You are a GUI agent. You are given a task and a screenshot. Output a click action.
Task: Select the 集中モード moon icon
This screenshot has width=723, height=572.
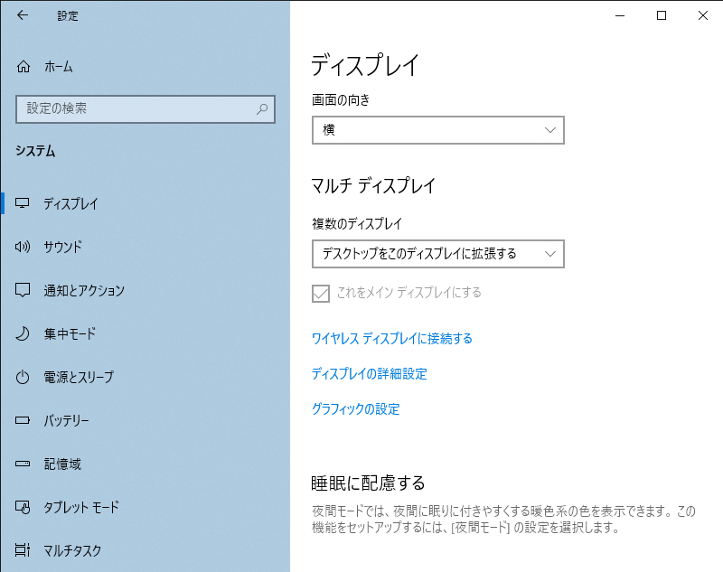coord(22,333)
